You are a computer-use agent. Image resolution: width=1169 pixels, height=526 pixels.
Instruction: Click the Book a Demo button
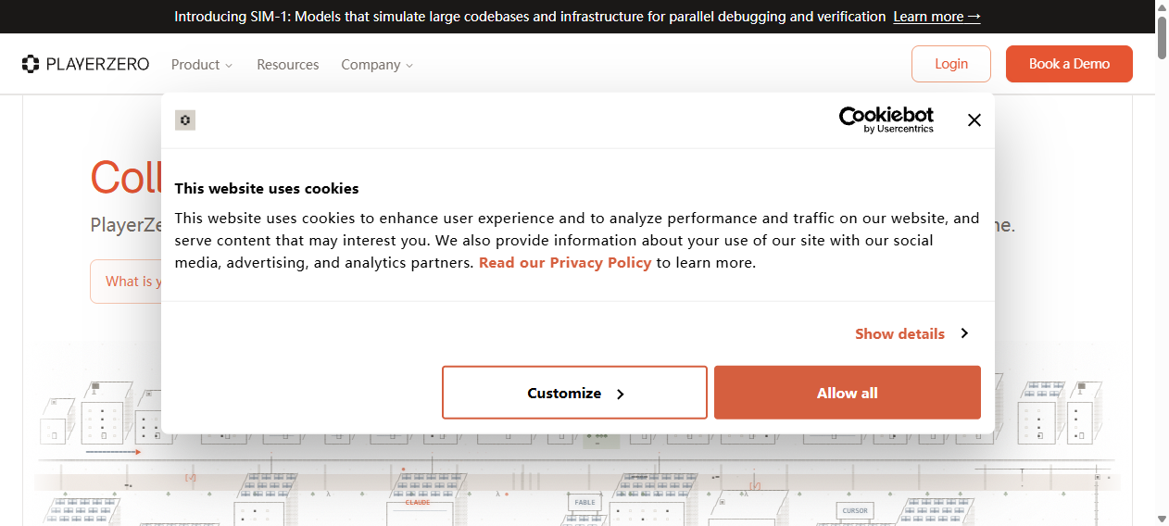(1069, 64)
